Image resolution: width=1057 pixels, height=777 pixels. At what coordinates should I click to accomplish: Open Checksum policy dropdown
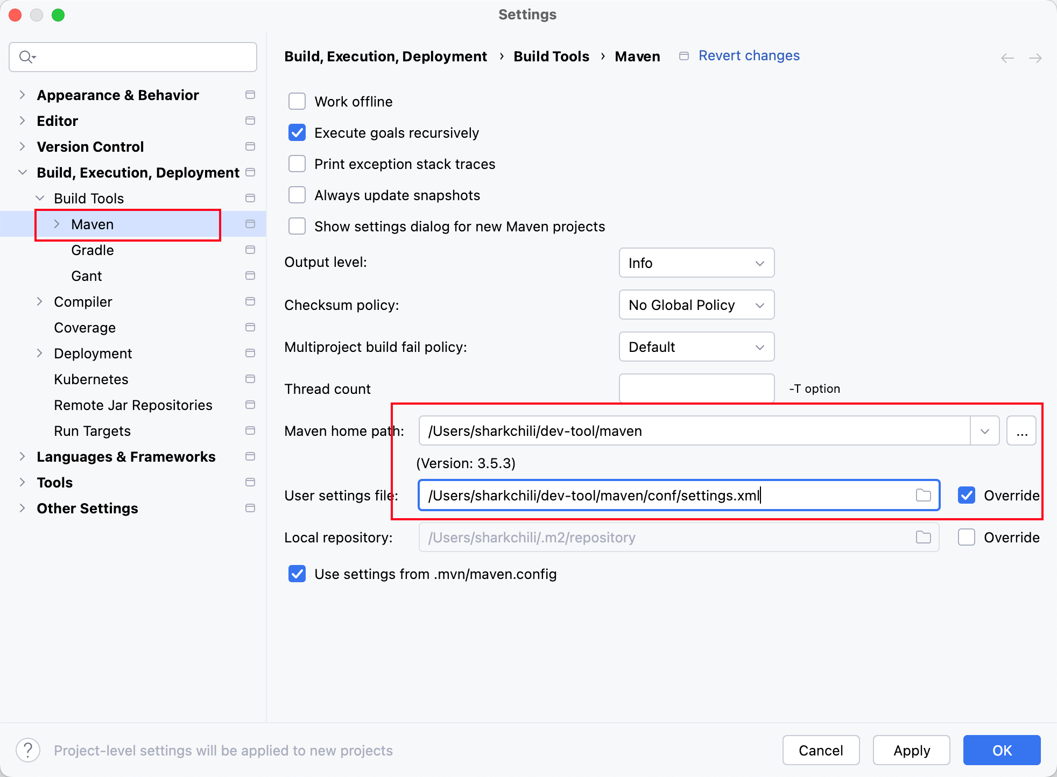pyautogui.click(x=696, y=305)
